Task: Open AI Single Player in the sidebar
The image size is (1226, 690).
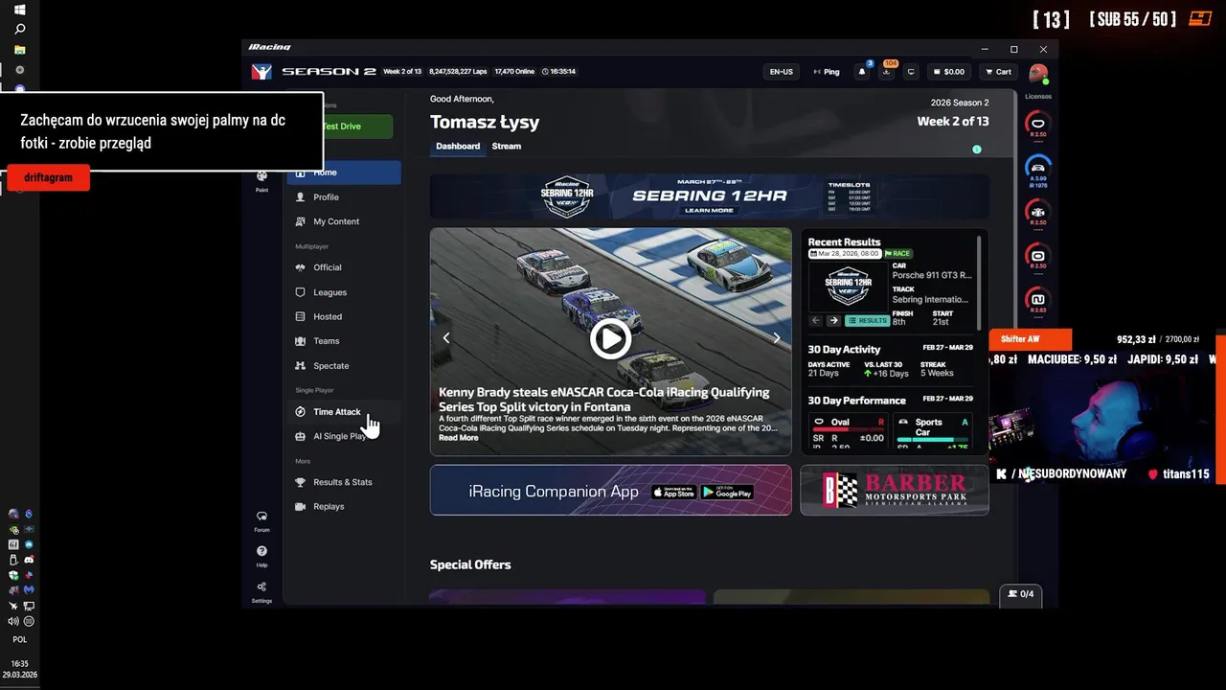Action: pos(344,436)
